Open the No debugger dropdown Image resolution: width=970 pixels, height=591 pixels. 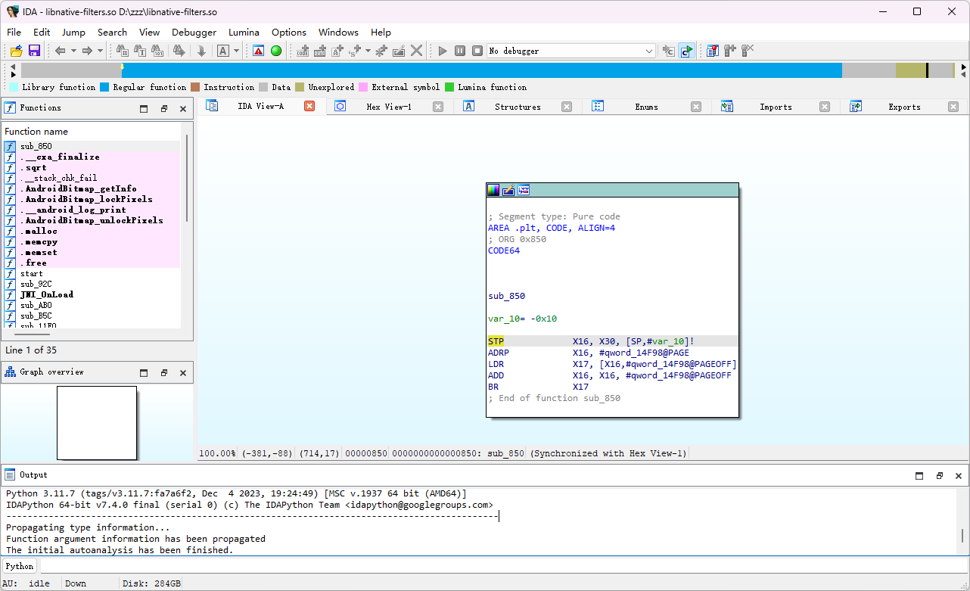point(571,51)
